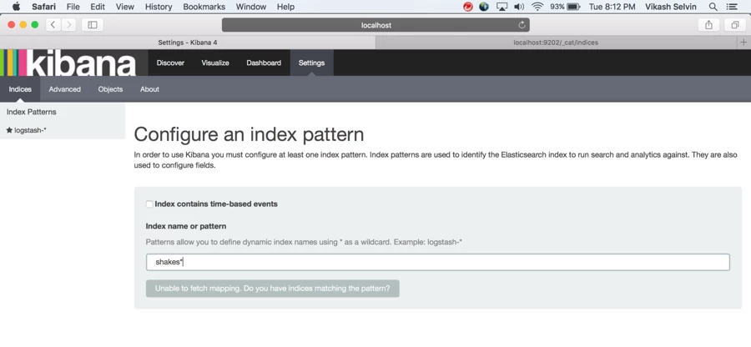Click the Wi-Fi status icon
The width and height of the screenshot is (751, 347).
tap(537, 7)
